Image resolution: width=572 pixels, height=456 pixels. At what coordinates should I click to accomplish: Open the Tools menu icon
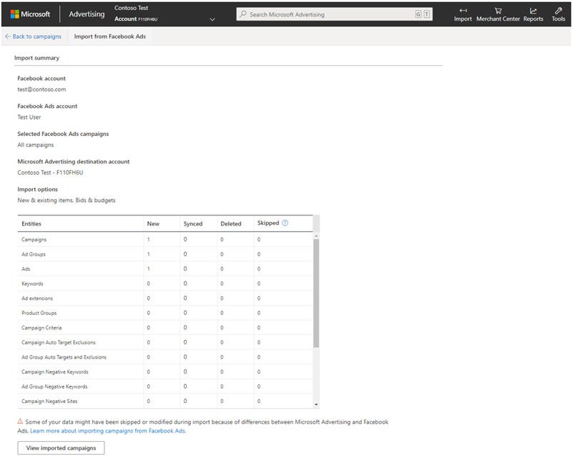tap(558, 14)
